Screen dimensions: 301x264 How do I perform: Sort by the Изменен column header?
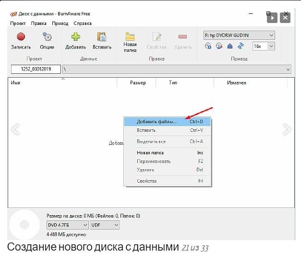click(251, 82)
